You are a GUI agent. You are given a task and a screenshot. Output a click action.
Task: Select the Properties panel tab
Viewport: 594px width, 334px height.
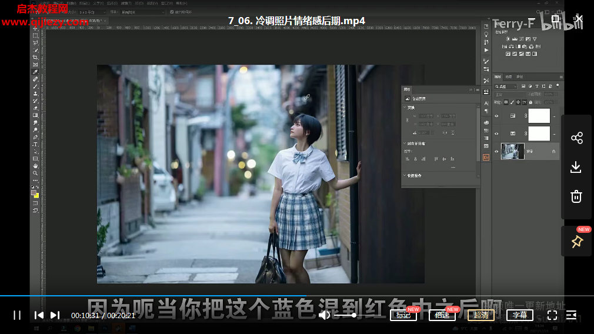(407, 89)
